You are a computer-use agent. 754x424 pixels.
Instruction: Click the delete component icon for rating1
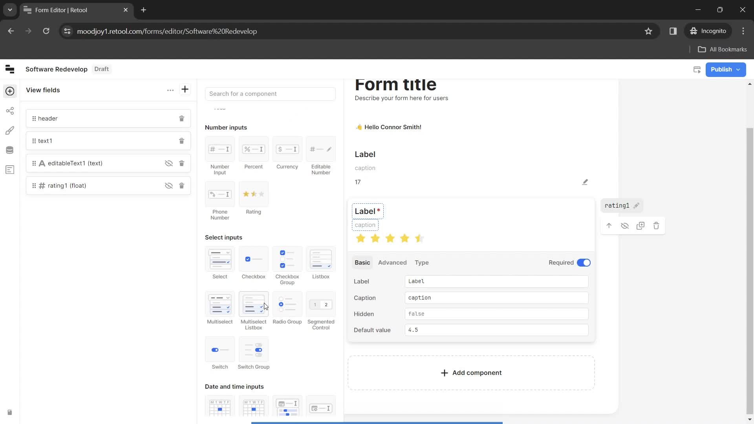(x=657, y=226)
